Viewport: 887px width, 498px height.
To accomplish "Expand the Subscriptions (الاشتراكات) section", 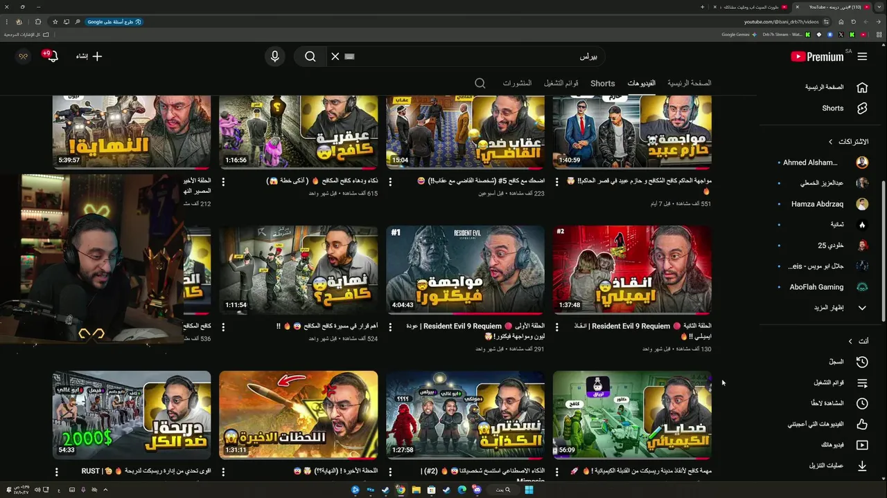I will (848, 142).
